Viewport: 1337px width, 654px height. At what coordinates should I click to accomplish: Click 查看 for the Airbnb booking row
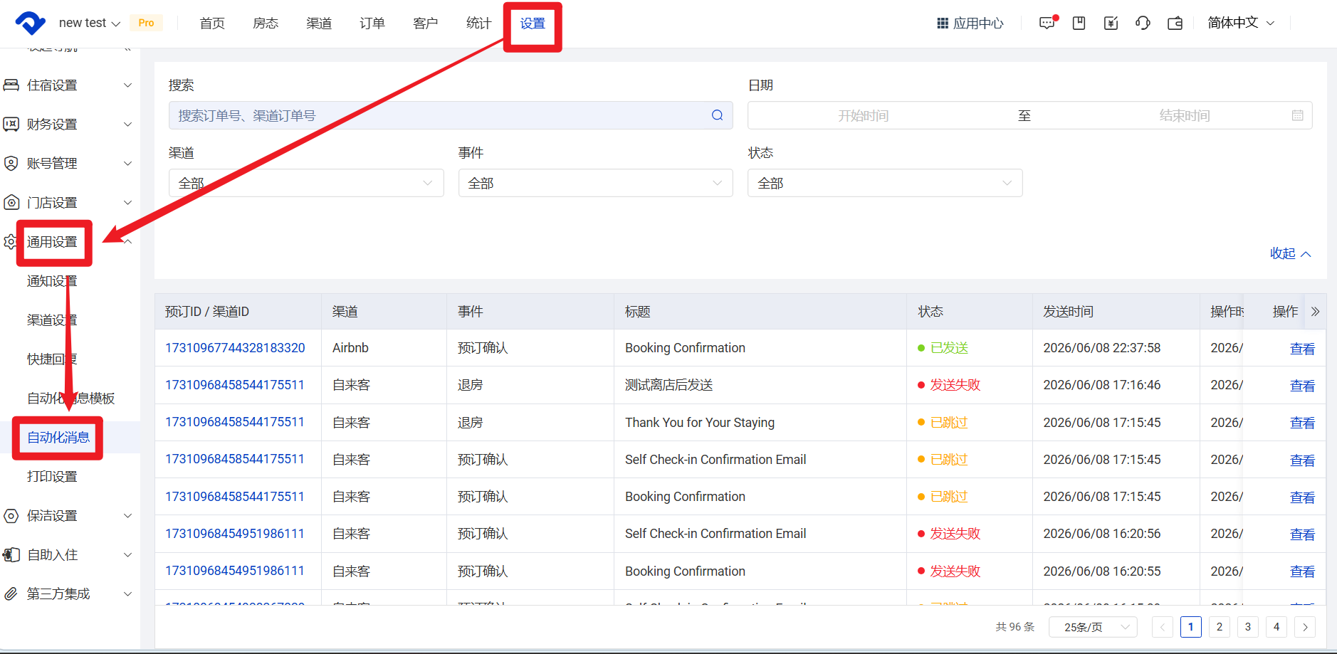click(x=1302, y=349)
